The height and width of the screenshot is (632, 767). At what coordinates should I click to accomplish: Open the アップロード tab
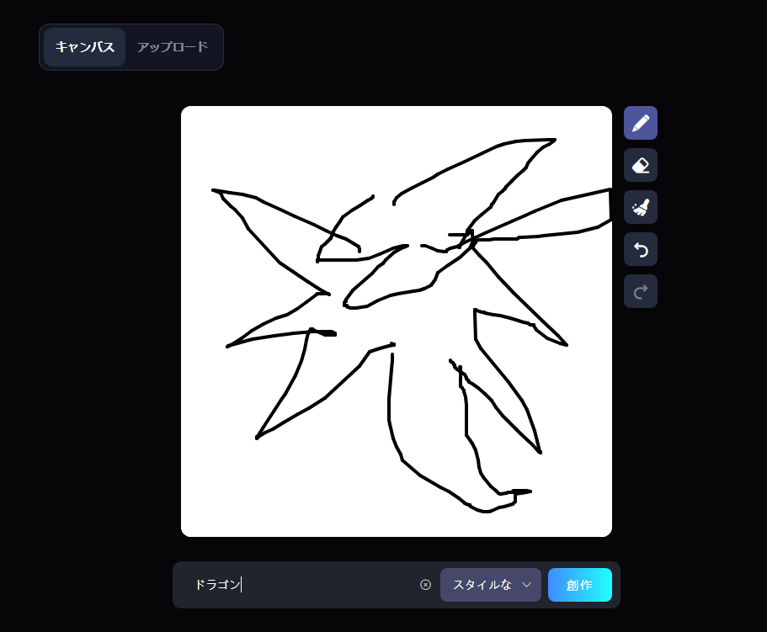point(173,47)
